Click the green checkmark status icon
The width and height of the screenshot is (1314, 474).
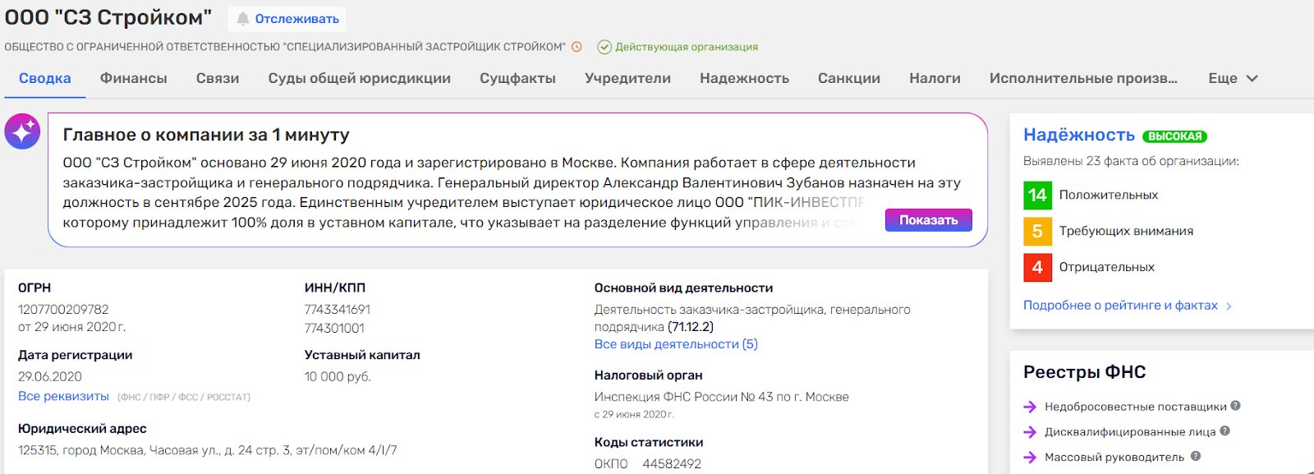(604, 47)
